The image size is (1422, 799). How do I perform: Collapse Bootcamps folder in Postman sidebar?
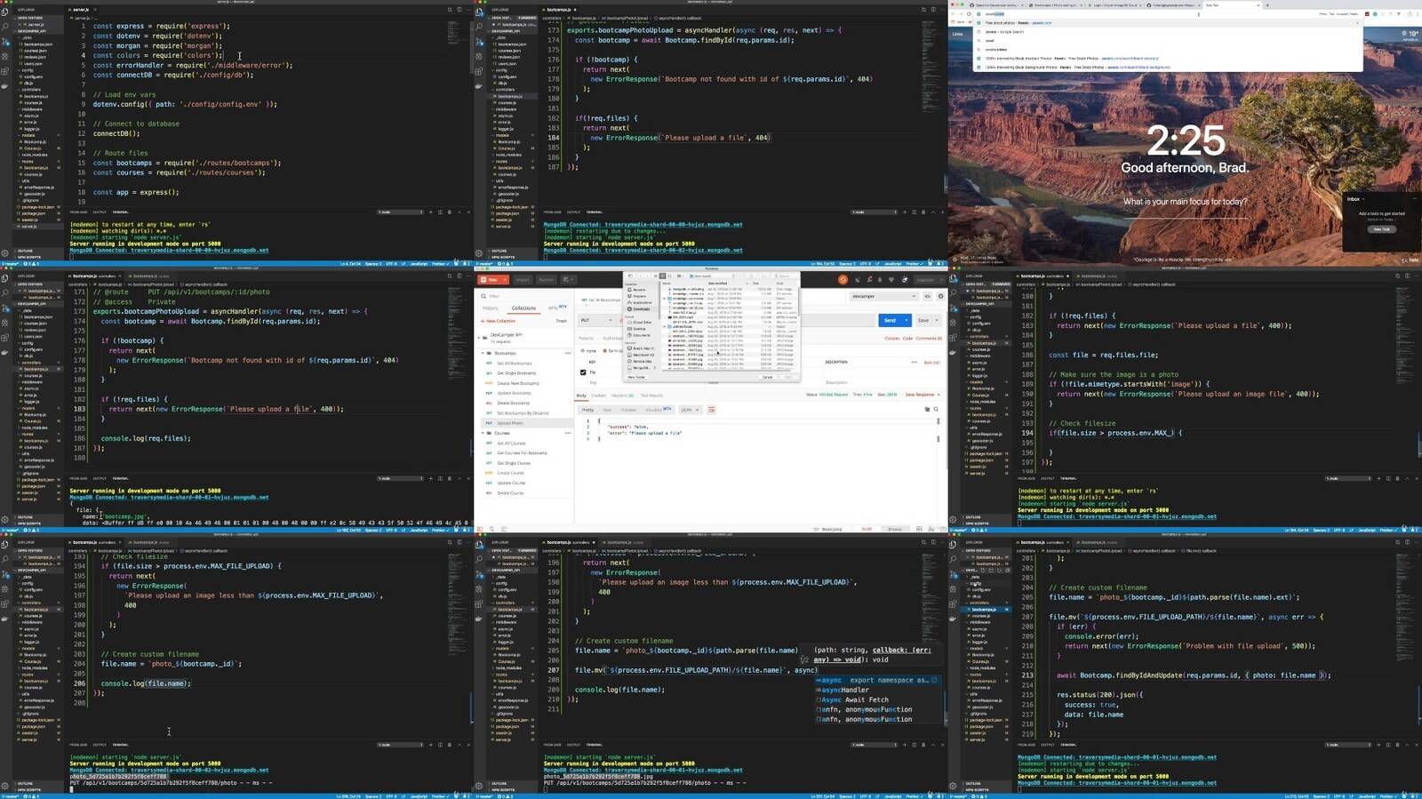[x=483, y=353]
